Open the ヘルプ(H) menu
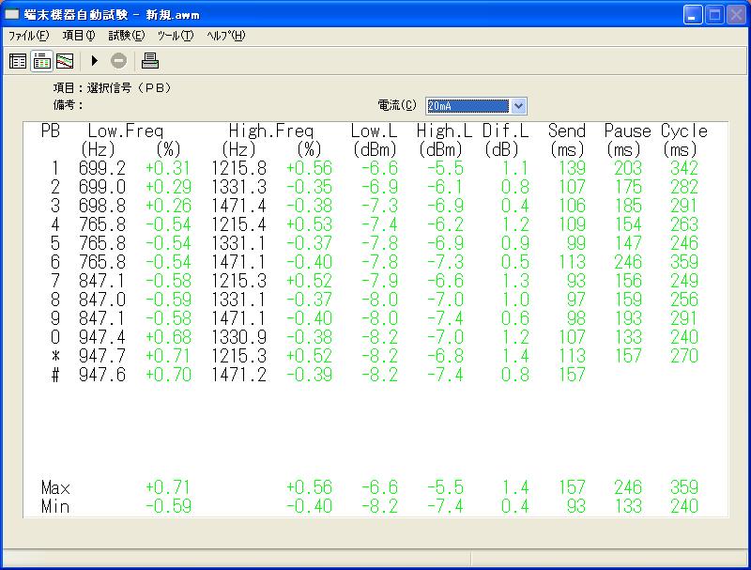 click(x=226, y=36)
